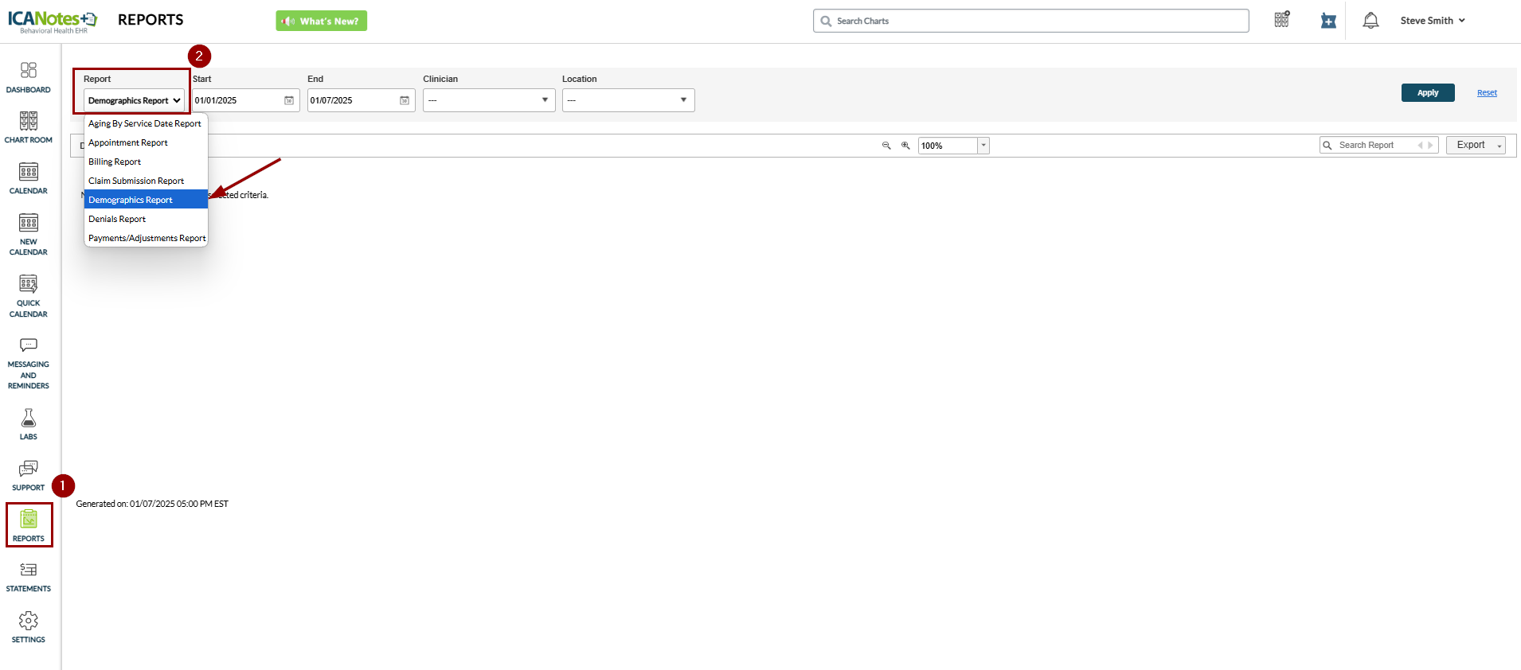Open the Support section
1521x670 pixels.
tap(29, 476)
